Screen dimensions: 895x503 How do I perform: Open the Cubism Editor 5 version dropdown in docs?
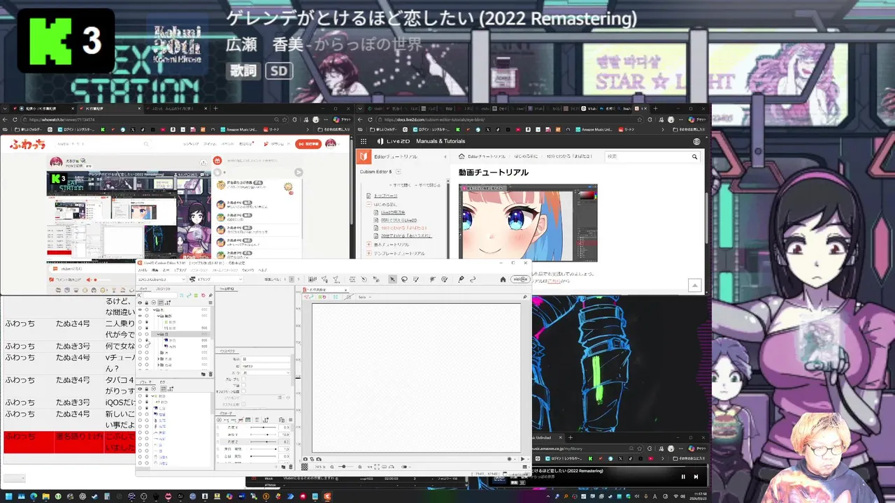click(399, 172)
